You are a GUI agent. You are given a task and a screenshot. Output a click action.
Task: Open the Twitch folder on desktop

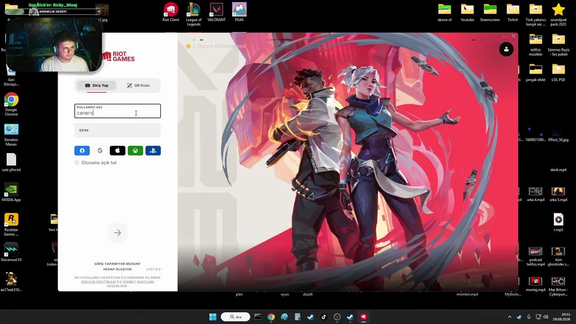click(x=513, y=12)
